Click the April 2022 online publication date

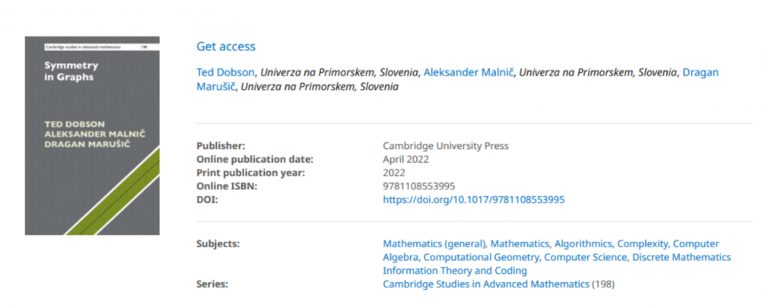click(405, 160)
